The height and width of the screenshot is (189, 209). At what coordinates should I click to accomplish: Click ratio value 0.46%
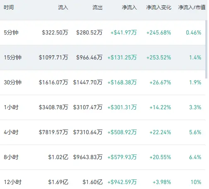[x=194, y=32]
